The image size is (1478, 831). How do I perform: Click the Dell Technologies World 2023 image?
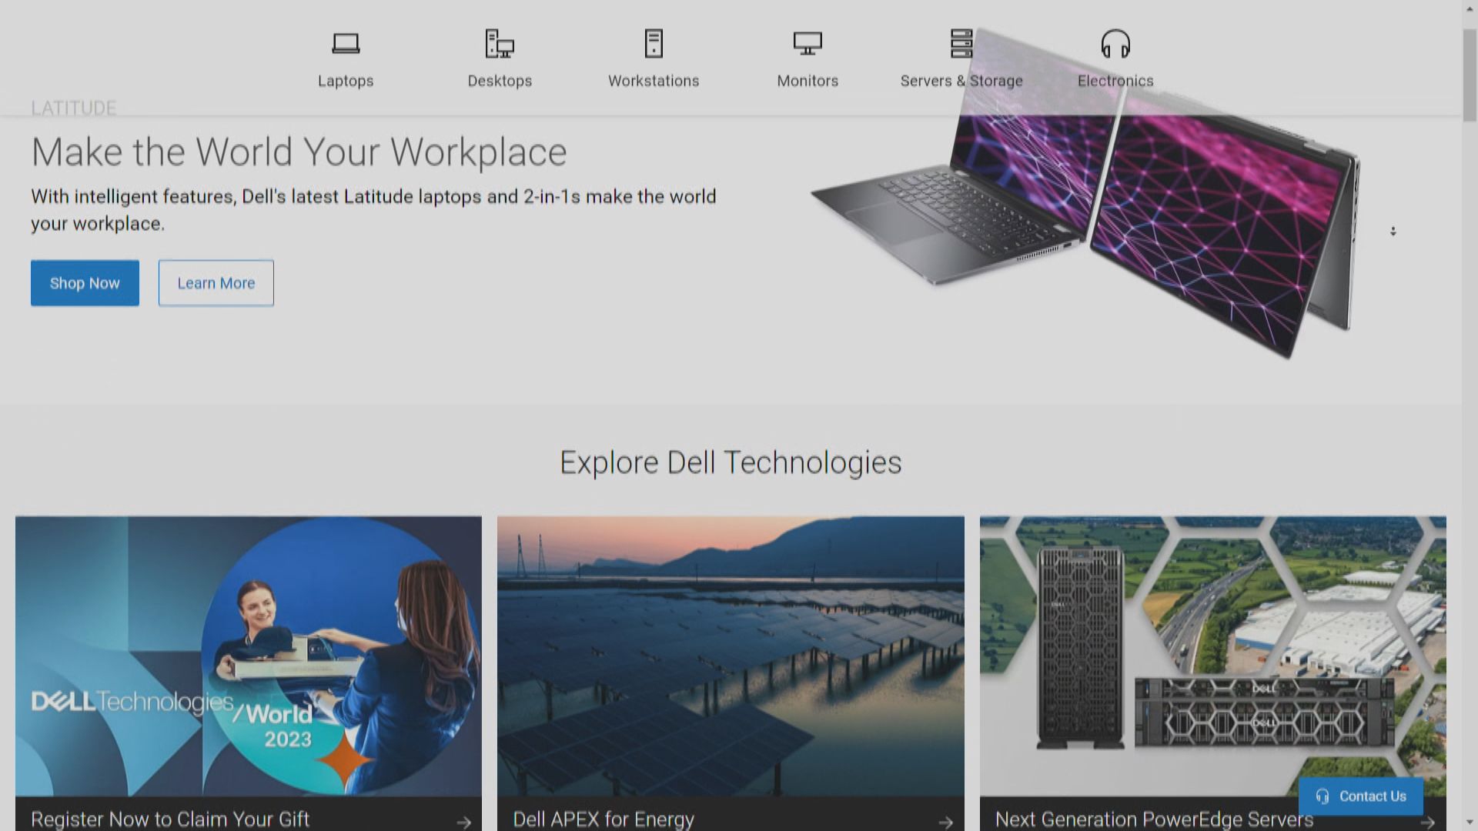click(x=249, y=656)
